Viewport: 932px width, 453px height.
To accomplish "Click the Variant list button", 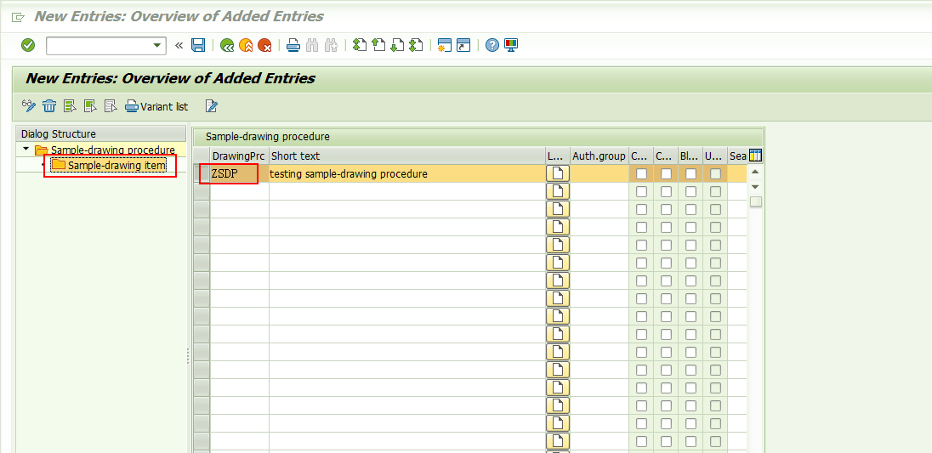I will (x=157, y=106).
